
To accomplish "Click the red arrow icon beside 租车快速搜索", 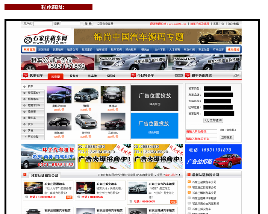I will tap(188, 75).
